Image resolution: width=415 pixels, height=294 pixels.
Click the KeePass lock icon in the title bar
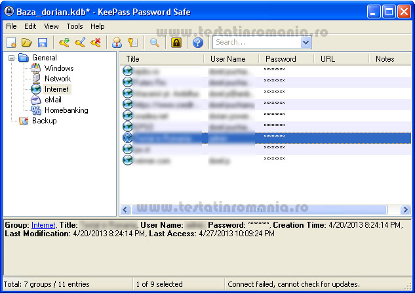[9, 11]
